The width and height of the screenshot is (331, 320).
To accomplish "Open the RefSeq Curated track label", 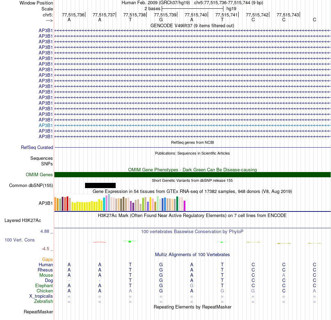I will click(37, 147).
